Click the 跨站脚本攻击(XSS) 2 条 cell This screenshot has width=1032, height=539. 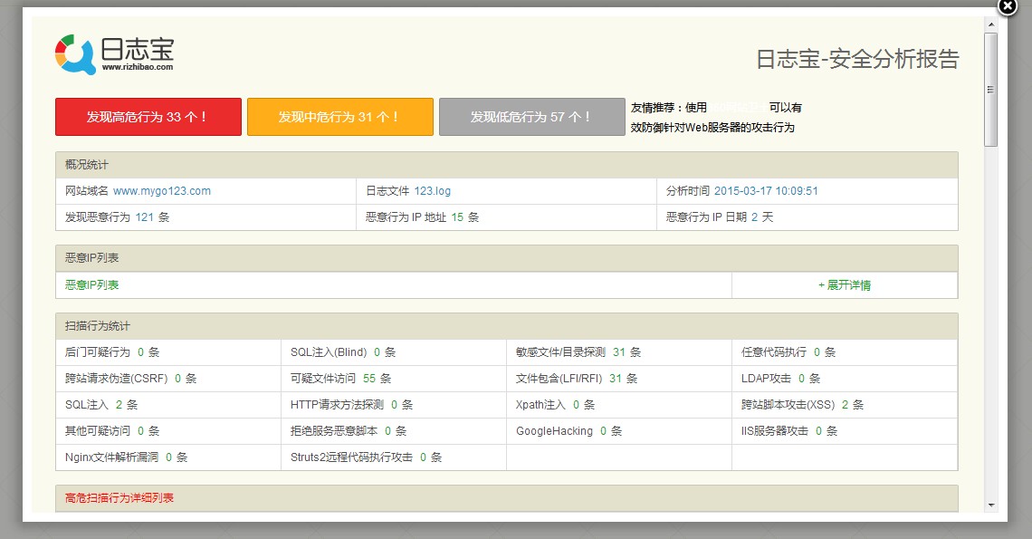[846, 405]
